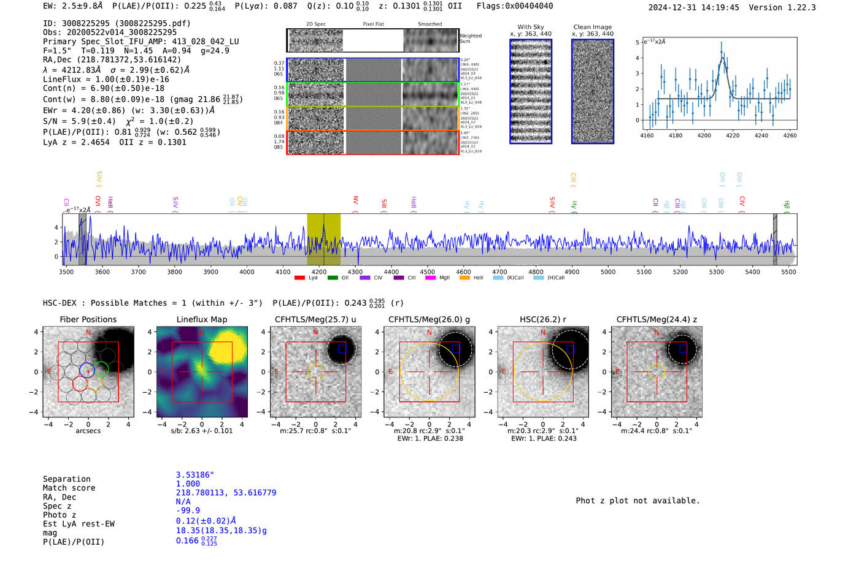The height and width of the screenshot is (584, 859).
Task: Click the (K)CaII legend swatch
Action: coord(498,278)
